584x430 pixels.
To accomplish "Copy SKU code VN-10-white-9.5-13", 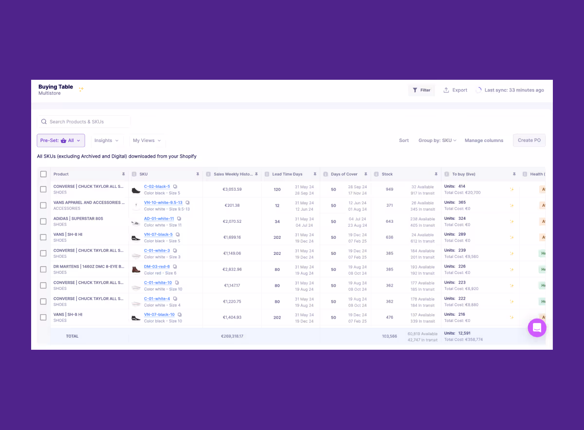I will click(x=188, y=203).
